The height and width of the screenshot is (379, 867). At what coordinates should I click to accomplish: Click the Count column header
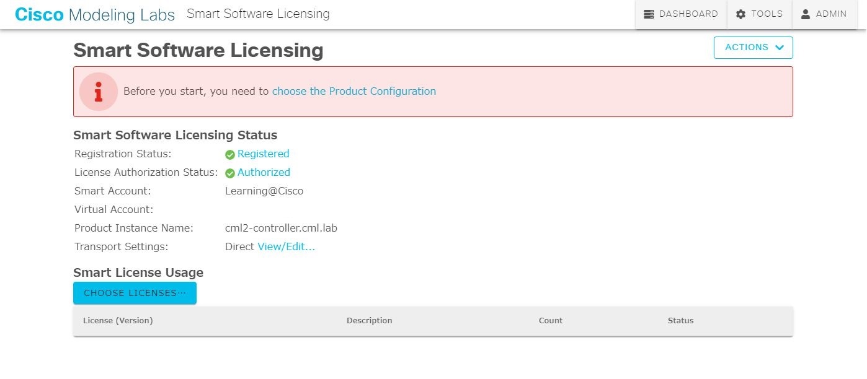pyautogui.click(x=551, y=320)
